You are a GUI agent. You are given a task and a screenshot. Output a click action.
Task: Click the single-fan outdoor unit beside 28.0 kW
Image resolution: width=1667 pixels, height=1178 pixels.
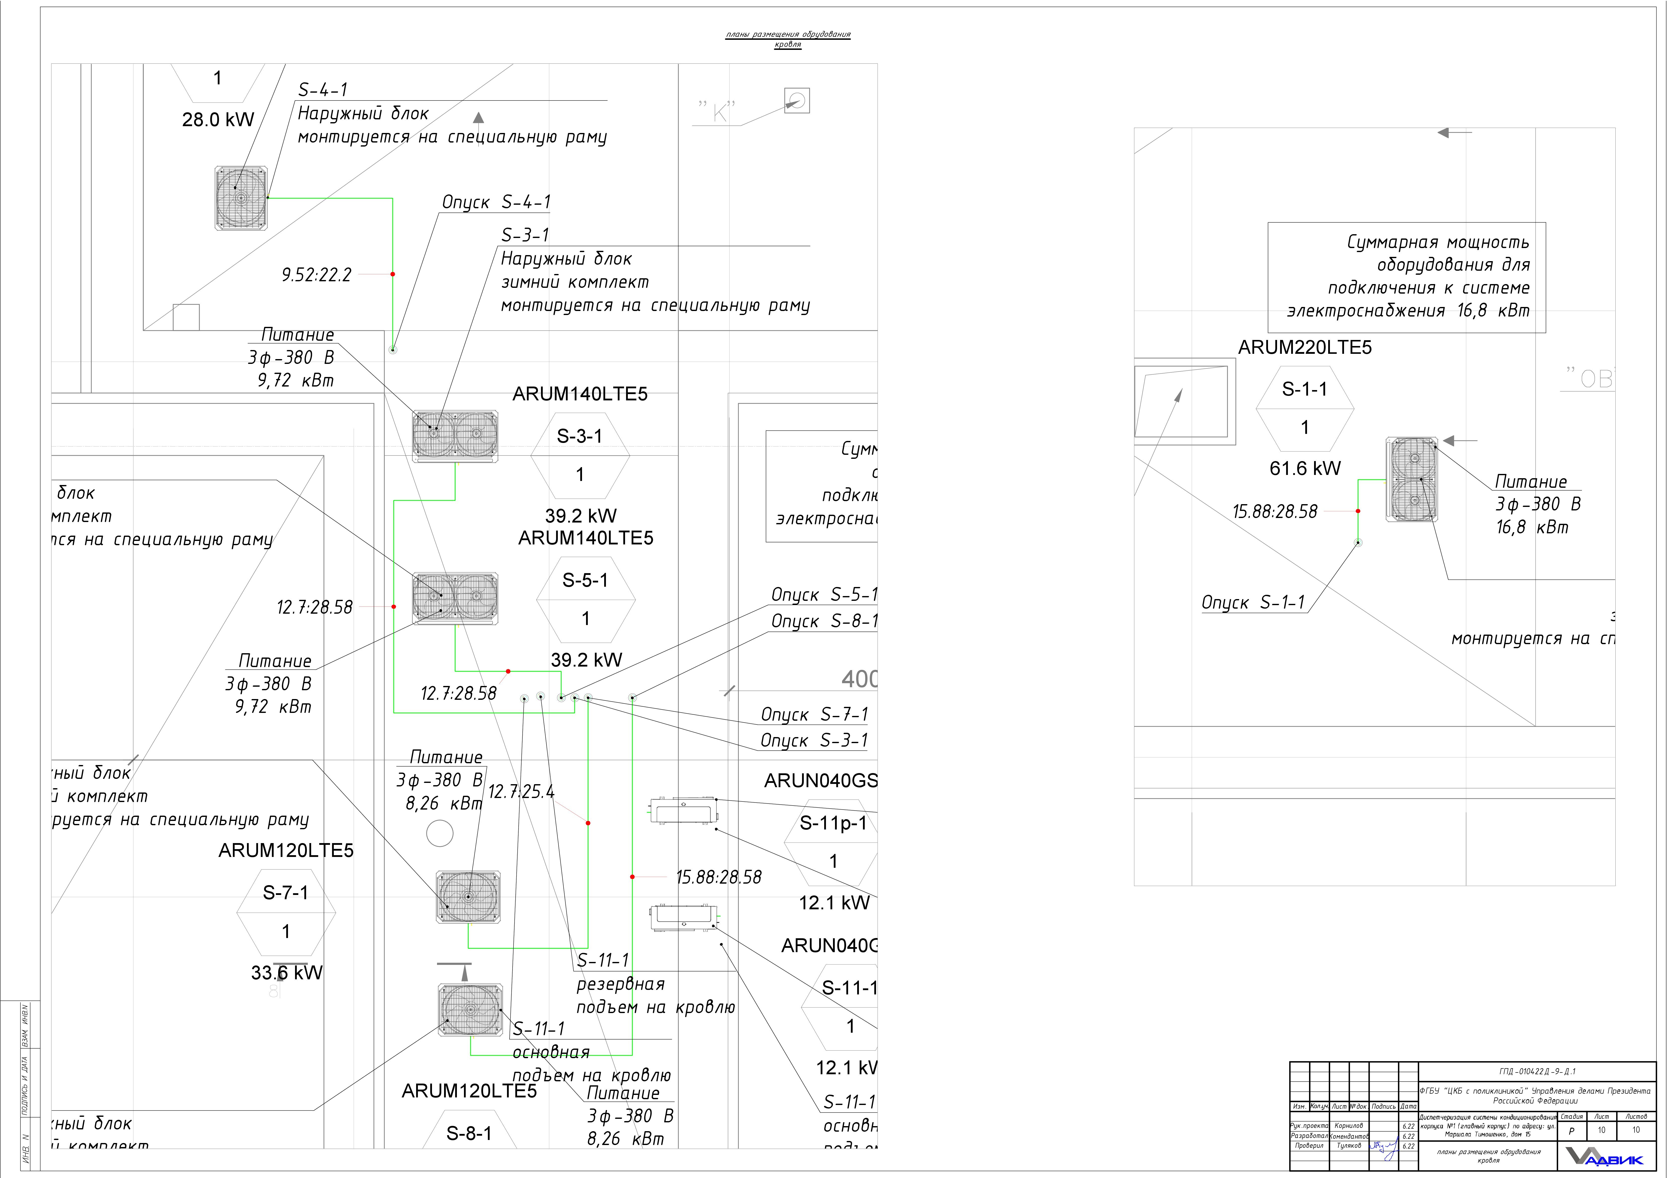(241, 198)
